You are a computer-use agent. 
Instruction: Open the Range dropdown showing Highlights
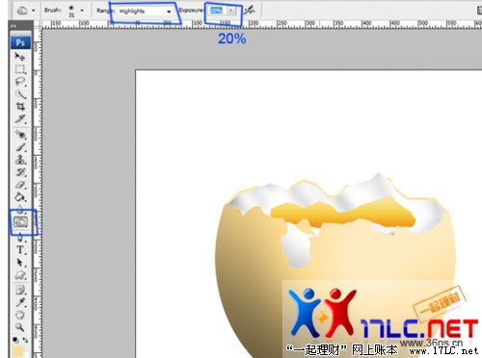145,12
